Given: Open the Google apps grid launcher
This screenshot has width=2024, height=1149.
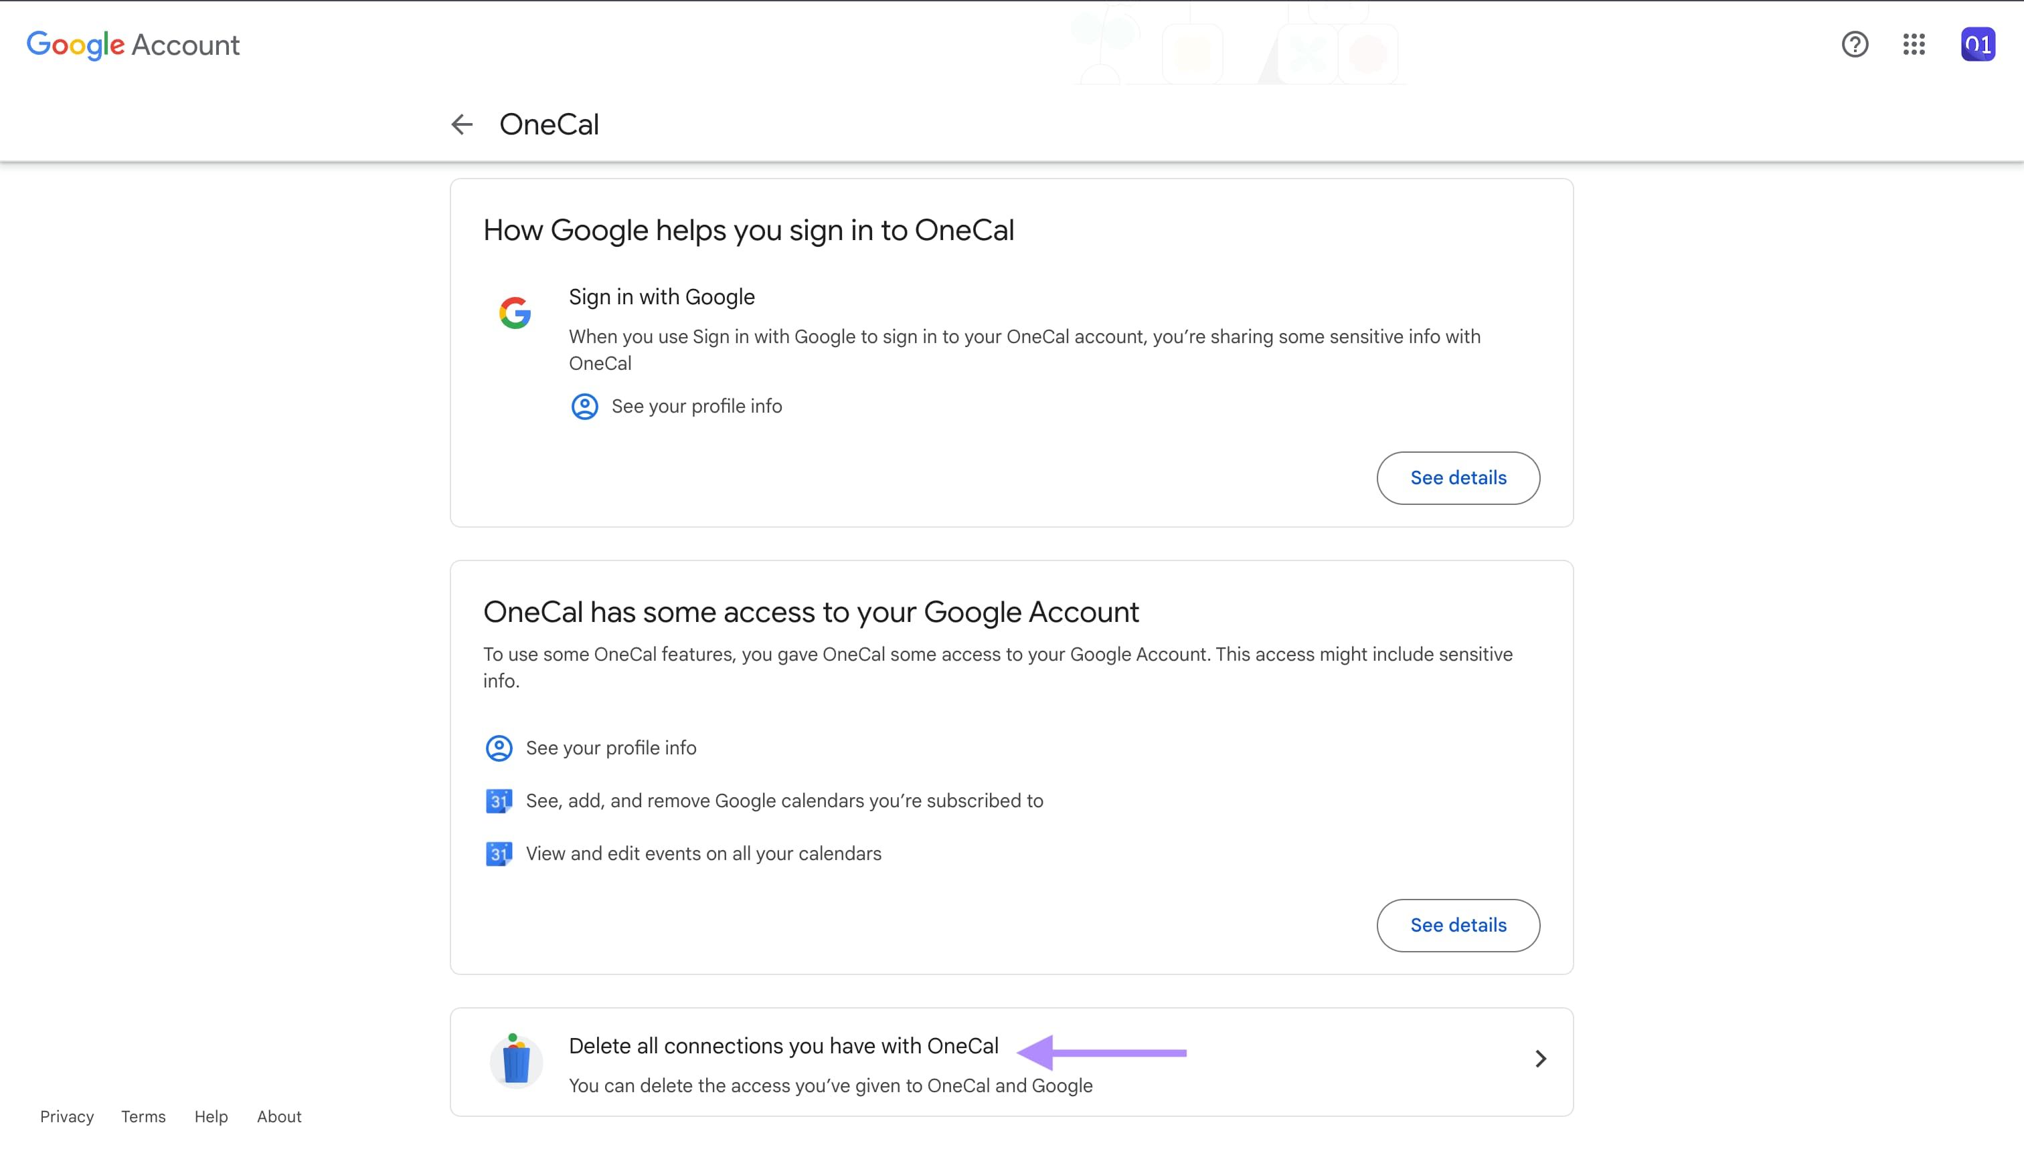Looking at the screenshot, I should click(1914, 45).
